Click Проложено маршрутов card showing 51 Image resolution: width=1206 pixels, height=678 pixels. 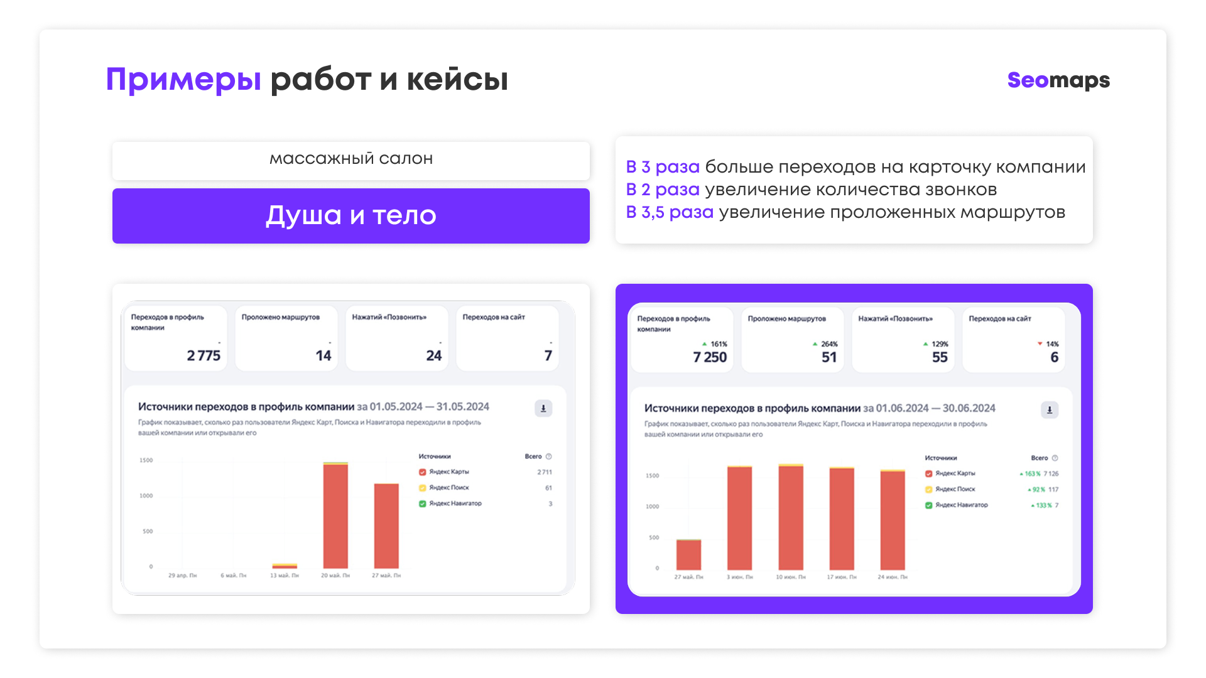click(x=793, y=340)
